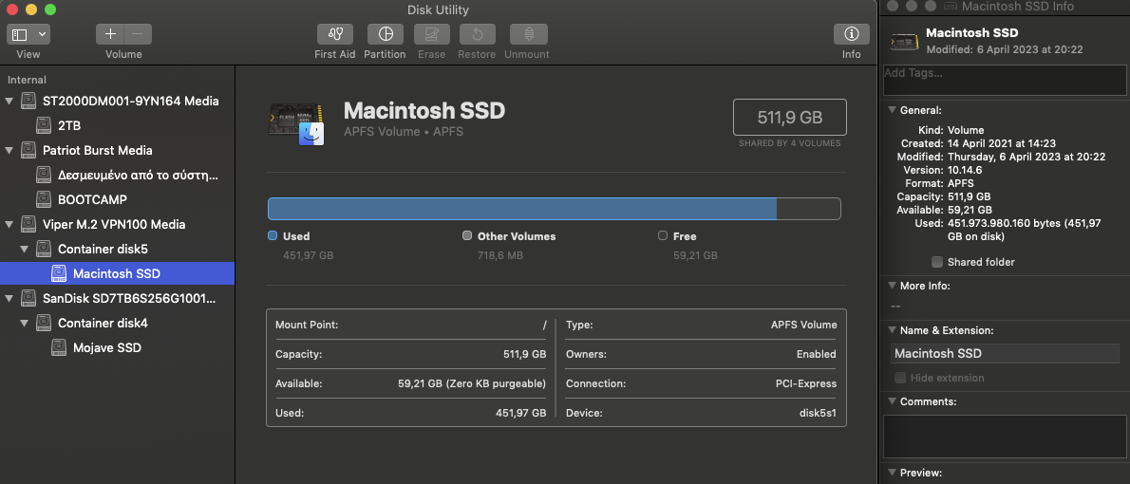
Task: Click the Restore toolbar icon
Action: point(477,34)
